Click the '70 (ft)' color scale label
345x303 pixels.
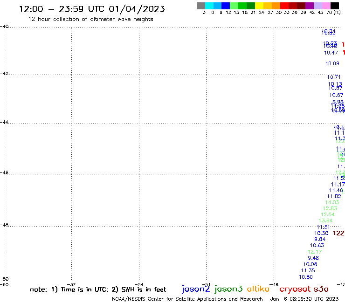333,13
